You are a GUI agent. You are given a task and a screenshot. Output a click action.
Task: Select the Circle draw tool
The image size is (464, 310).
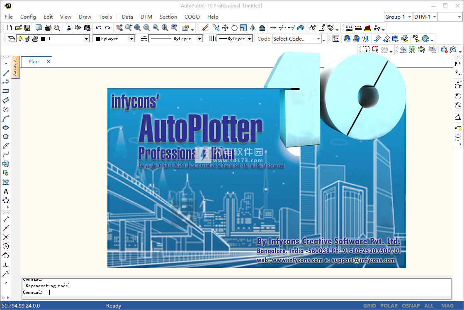click(x=6, y=109)
